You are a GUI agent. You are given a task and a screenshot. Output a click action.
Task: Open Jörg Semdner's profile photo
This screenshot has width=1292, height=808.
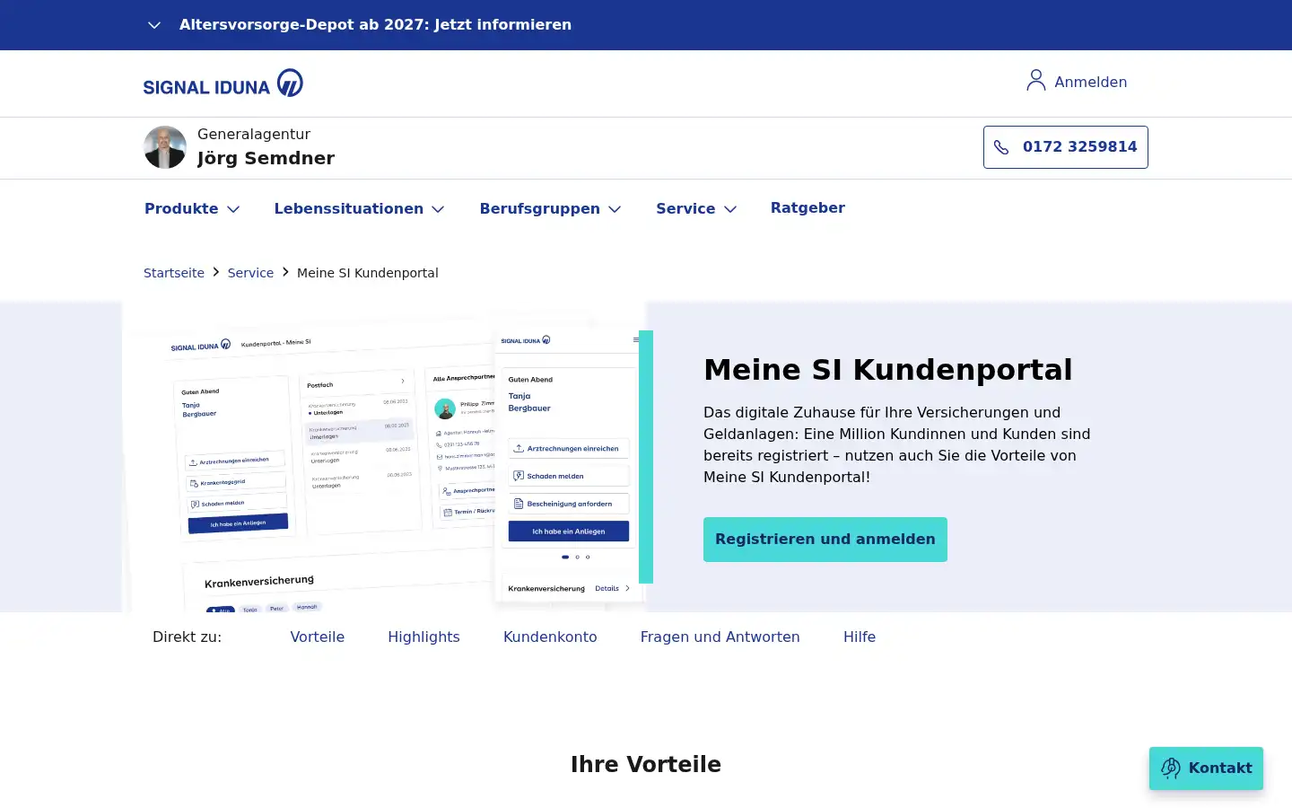[x=165, y=147]
